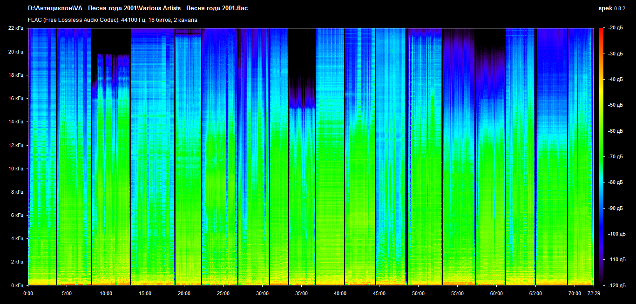Screen dimensions: 636x304
Task: Click the 15:00 time axis label
Action: click(x=145, y=293)
